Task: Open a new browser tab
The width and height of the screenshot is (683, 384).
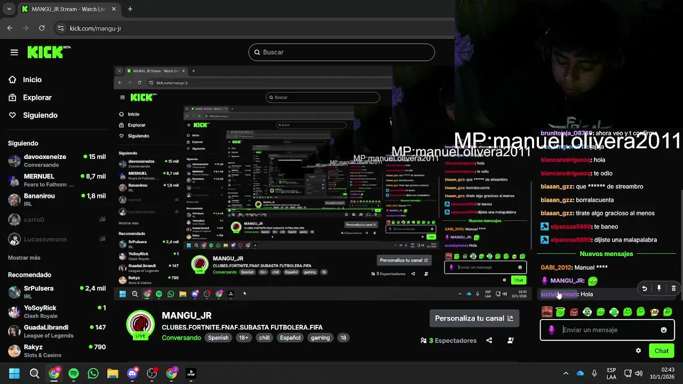Action: click(130, 9)
